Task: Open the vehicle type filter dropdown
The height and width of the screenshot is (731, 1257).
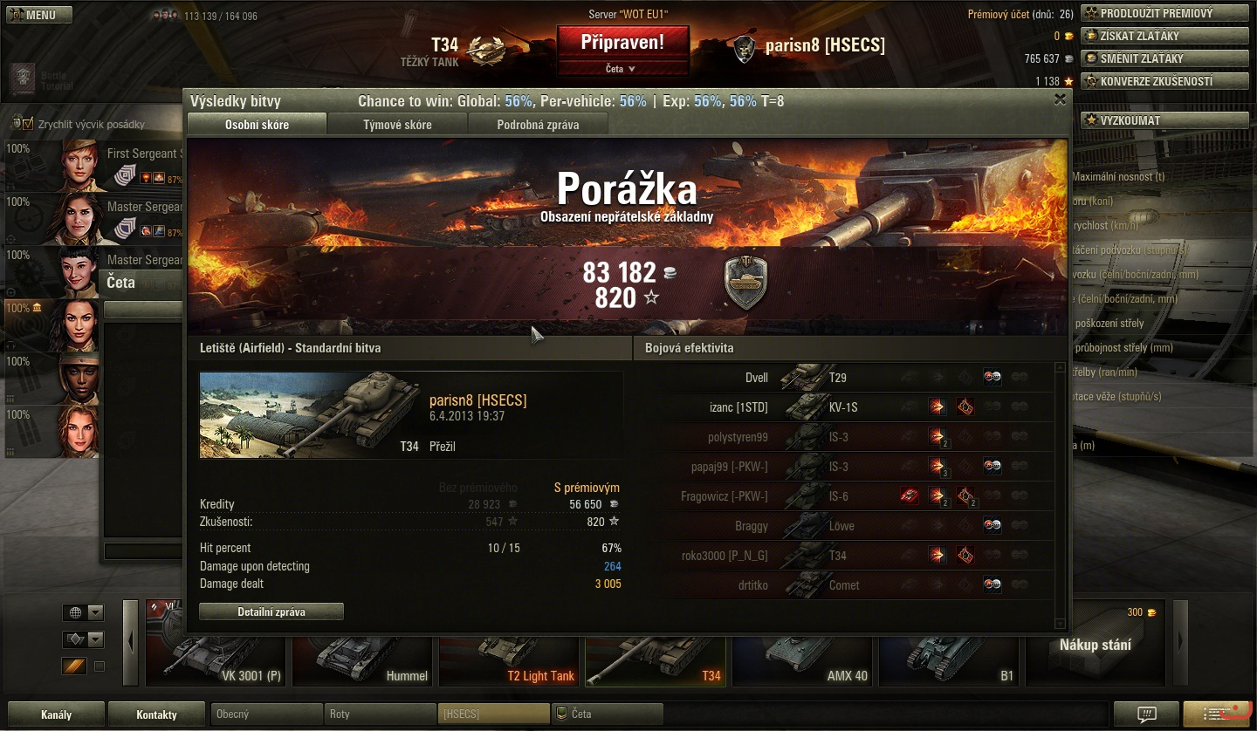Action: tap(83, 639)
